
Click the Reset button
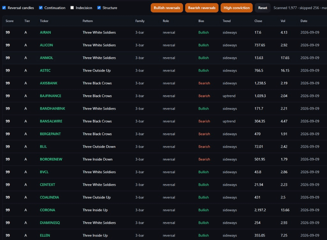[262, 8]
